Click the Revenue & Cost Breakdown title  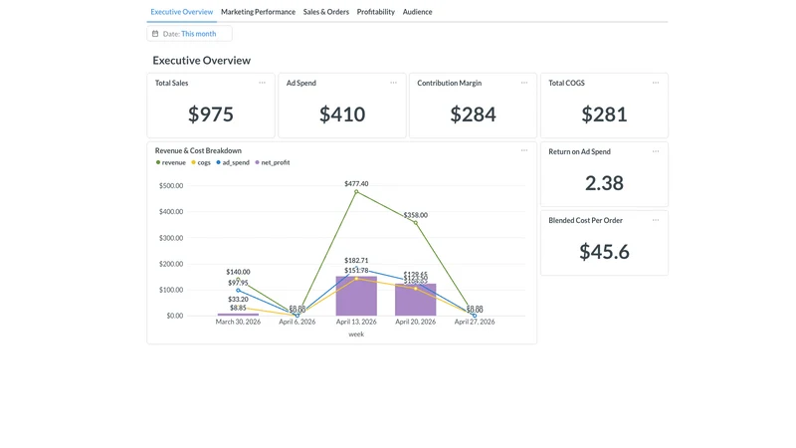198,150
